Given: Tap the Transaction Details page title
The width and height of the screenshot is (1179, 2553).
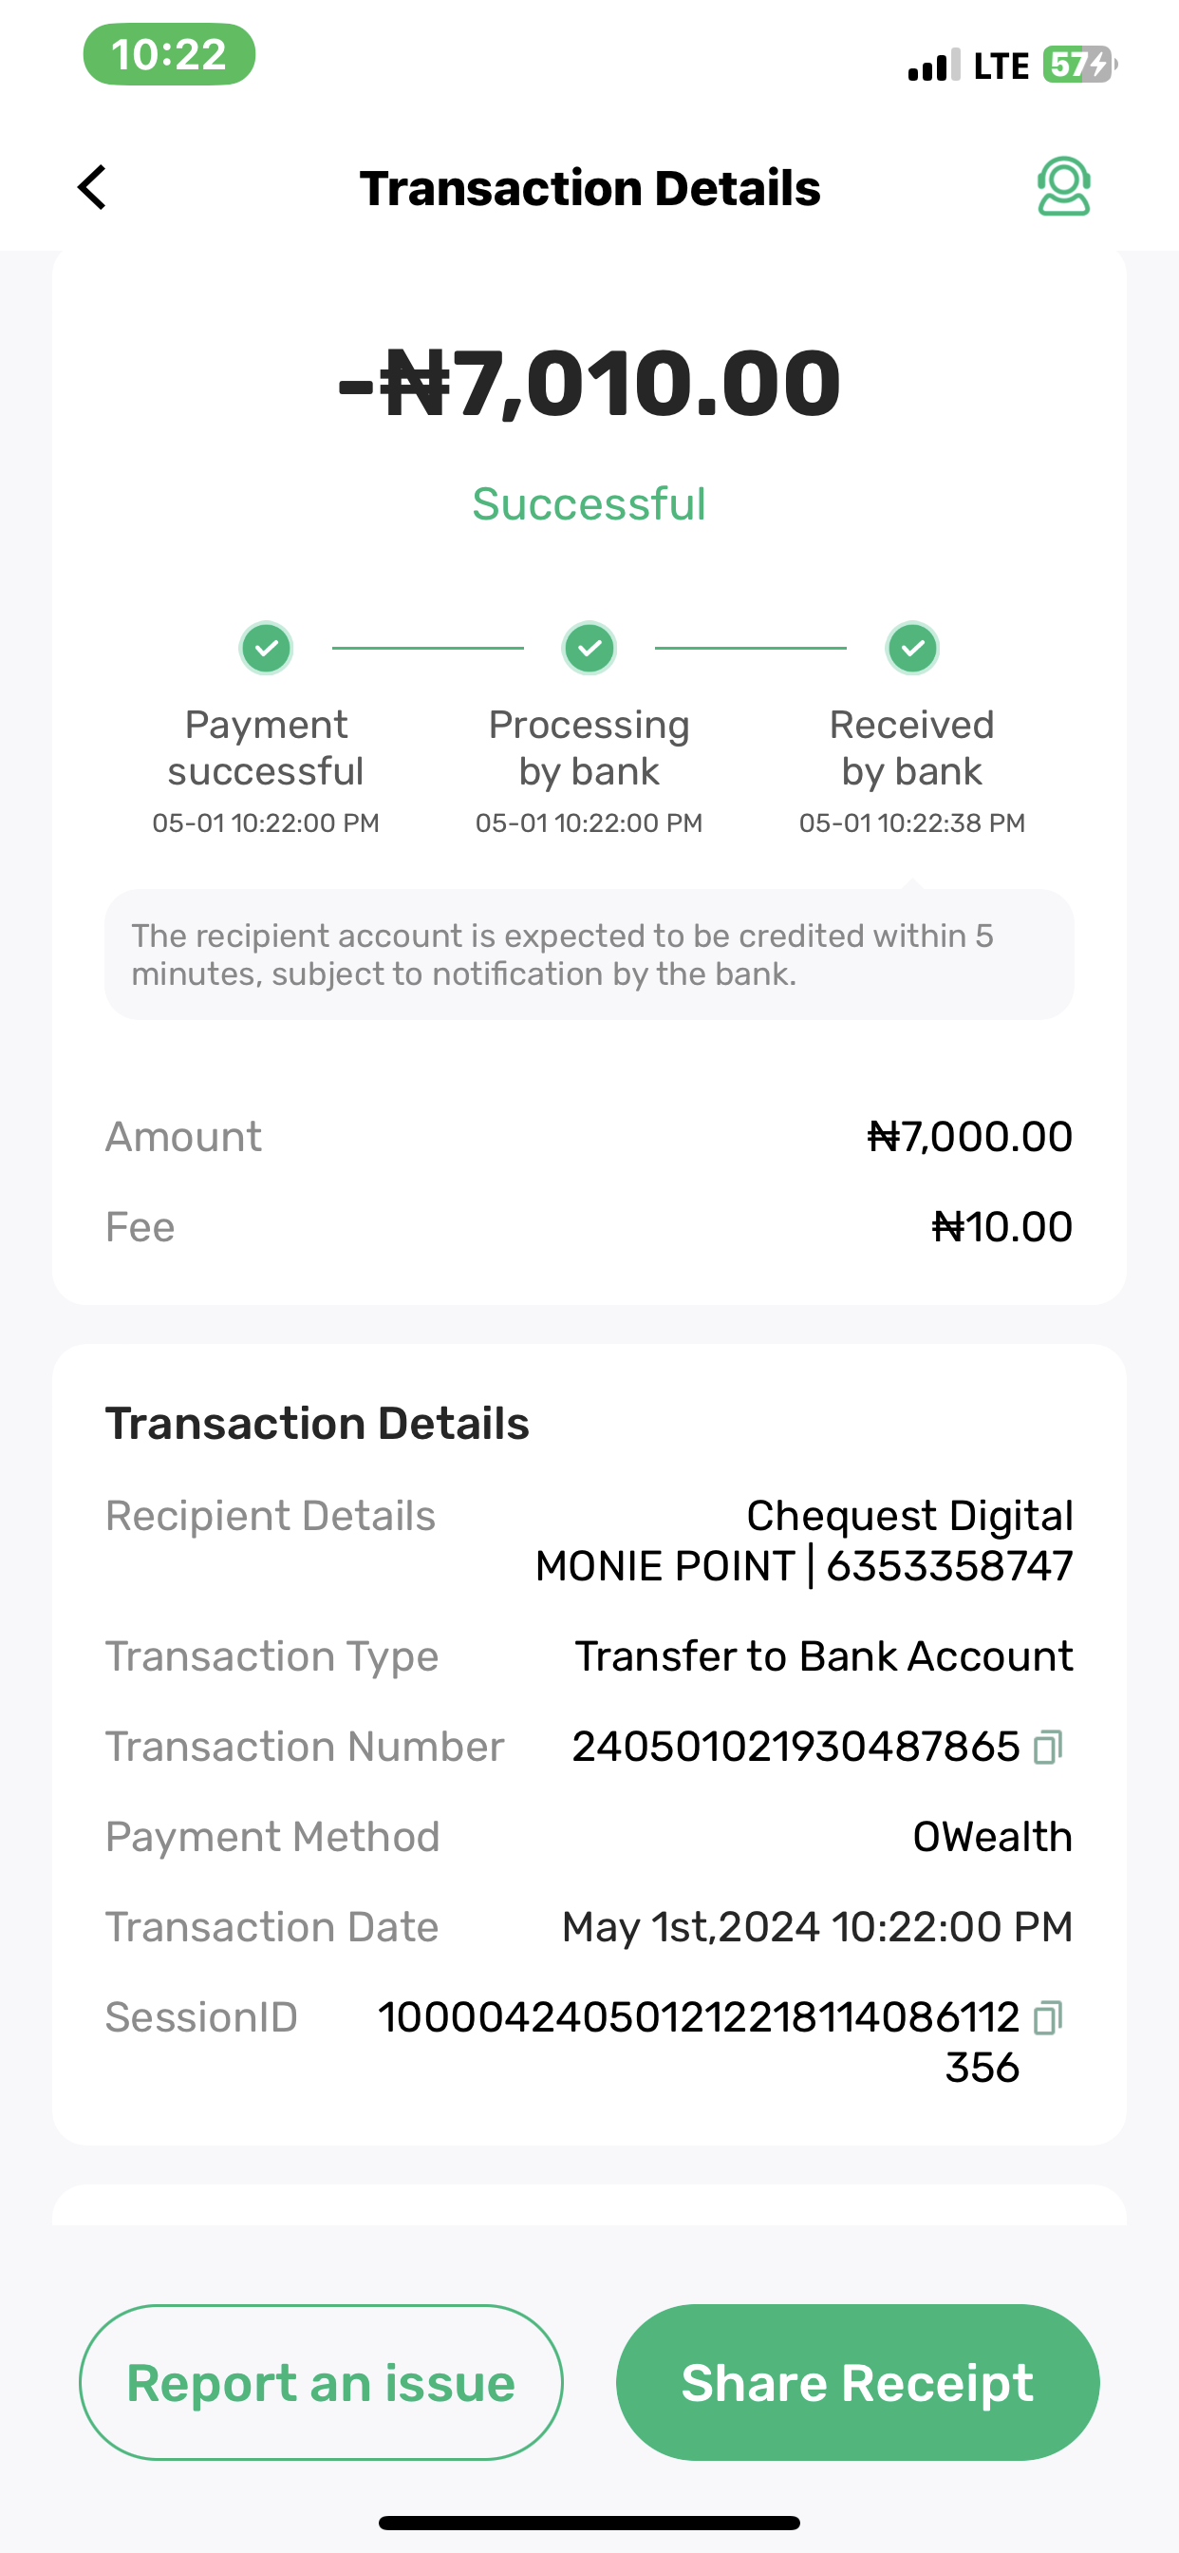Looking at the screenshot, I should click(x=589, y=188).
